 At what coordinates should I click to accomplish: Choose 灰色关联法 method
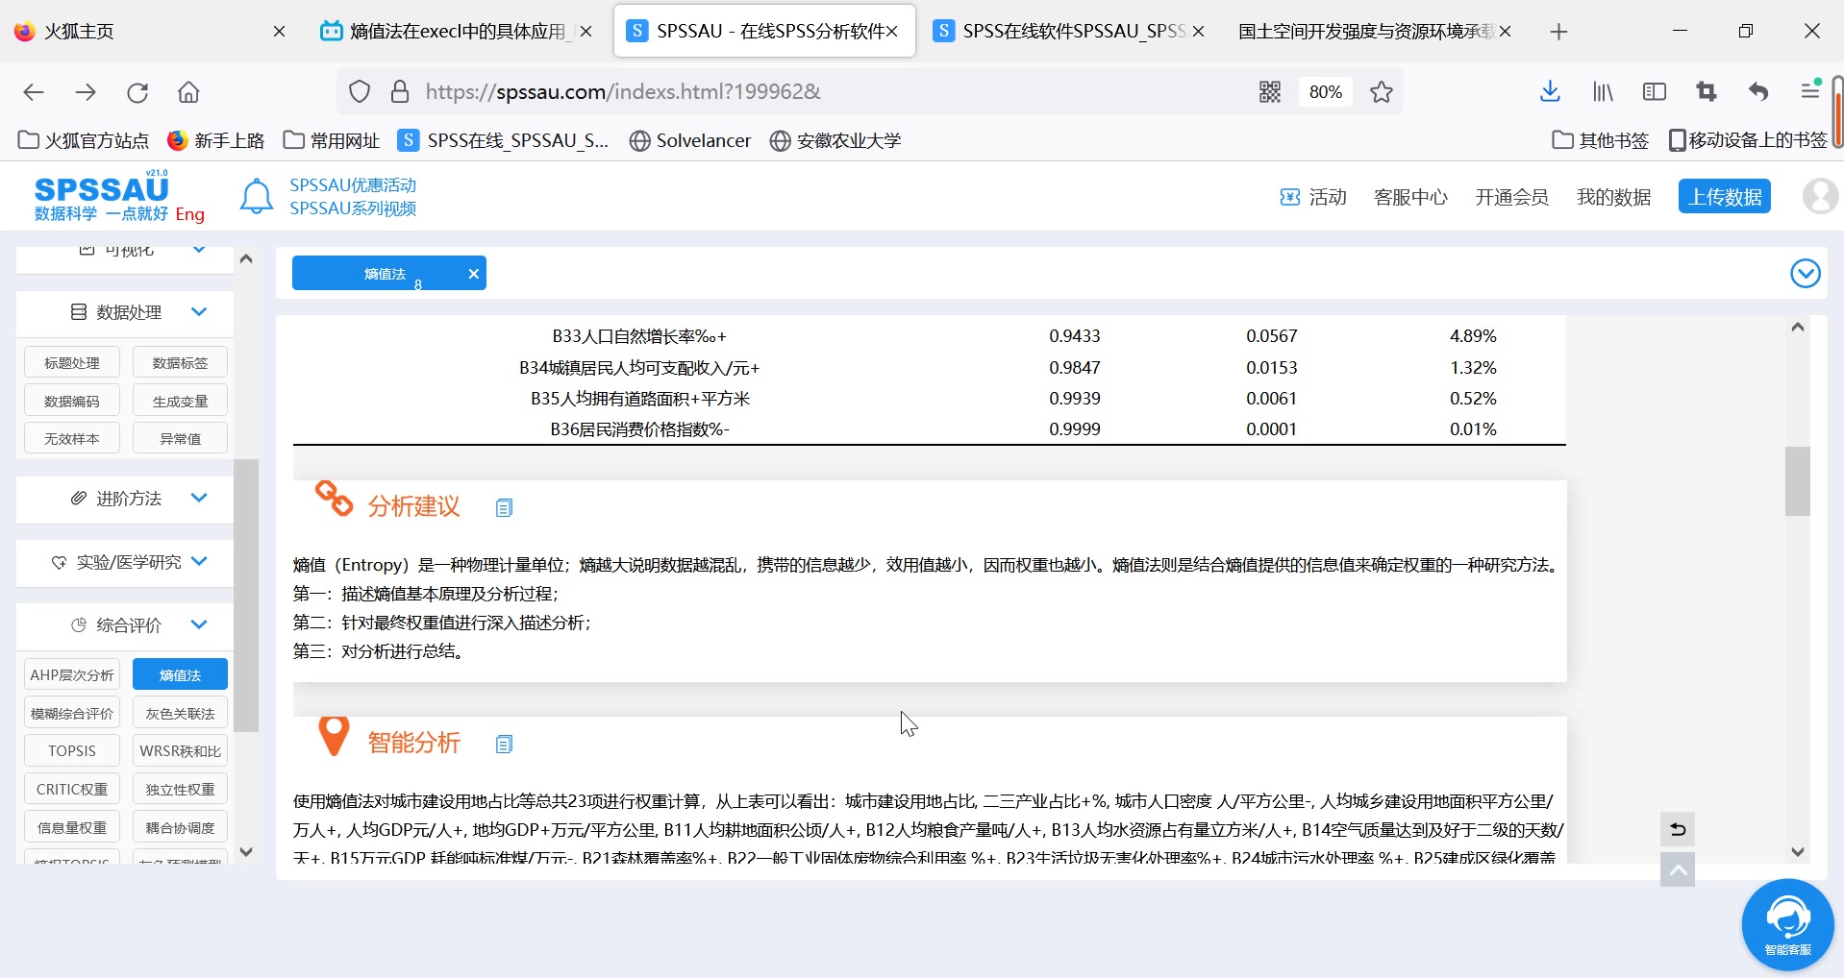pyautogui.click(x=180, y=713)
